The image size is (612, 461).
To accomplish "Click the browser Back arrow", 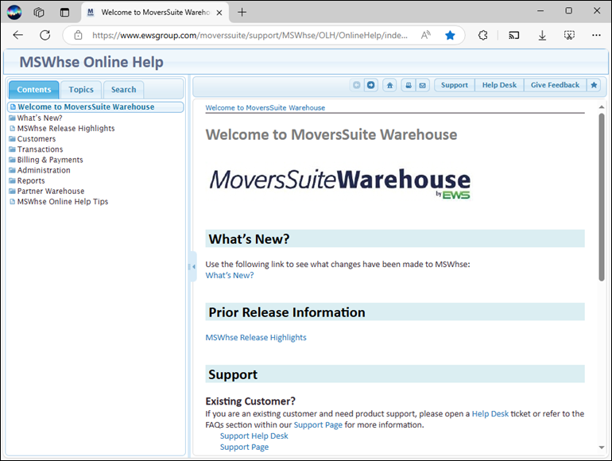I will (18, 35).
